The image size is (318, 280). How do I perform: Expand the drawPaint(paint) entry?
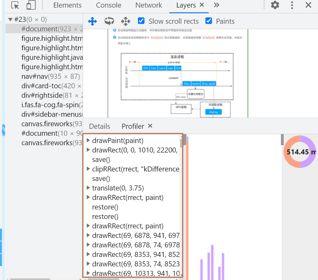[88, 140]
